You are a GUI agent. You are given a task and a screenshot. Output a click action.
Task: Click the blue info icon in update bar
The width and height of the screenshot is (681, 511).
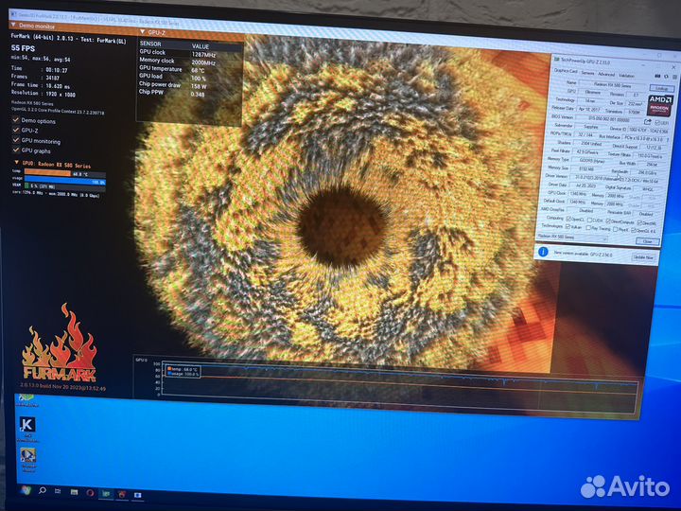pos(543,252)
